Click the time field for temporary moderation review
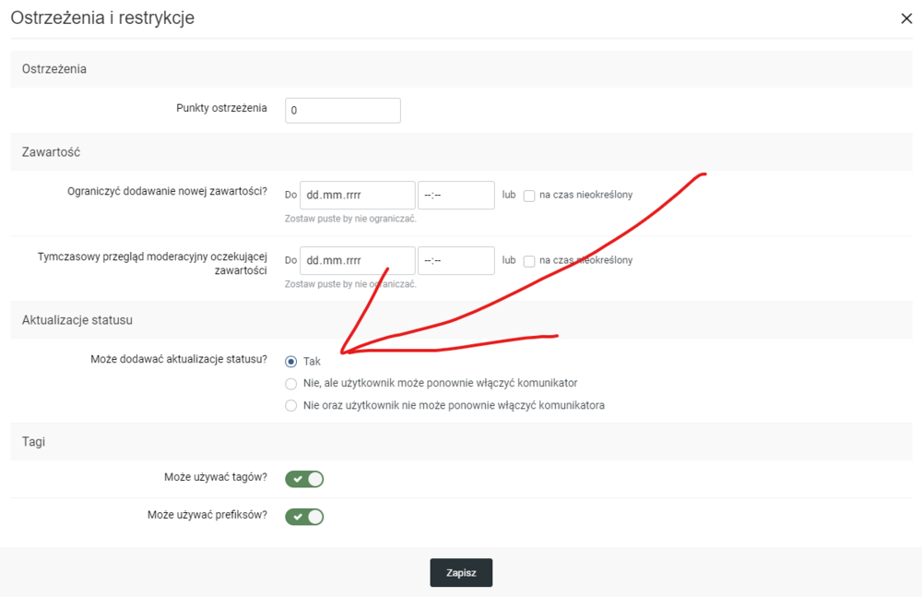 [455, 261]
